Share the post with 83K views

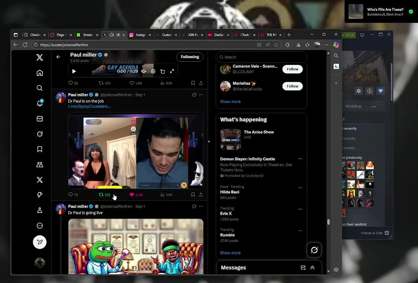[x=201, y=83]
